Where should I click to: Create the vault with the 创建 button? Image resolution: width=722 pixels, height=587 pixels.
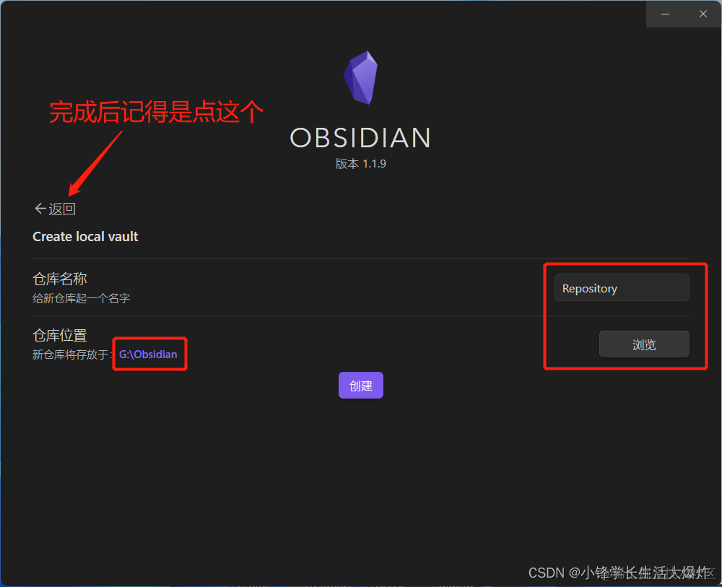[x=360, y=386]
